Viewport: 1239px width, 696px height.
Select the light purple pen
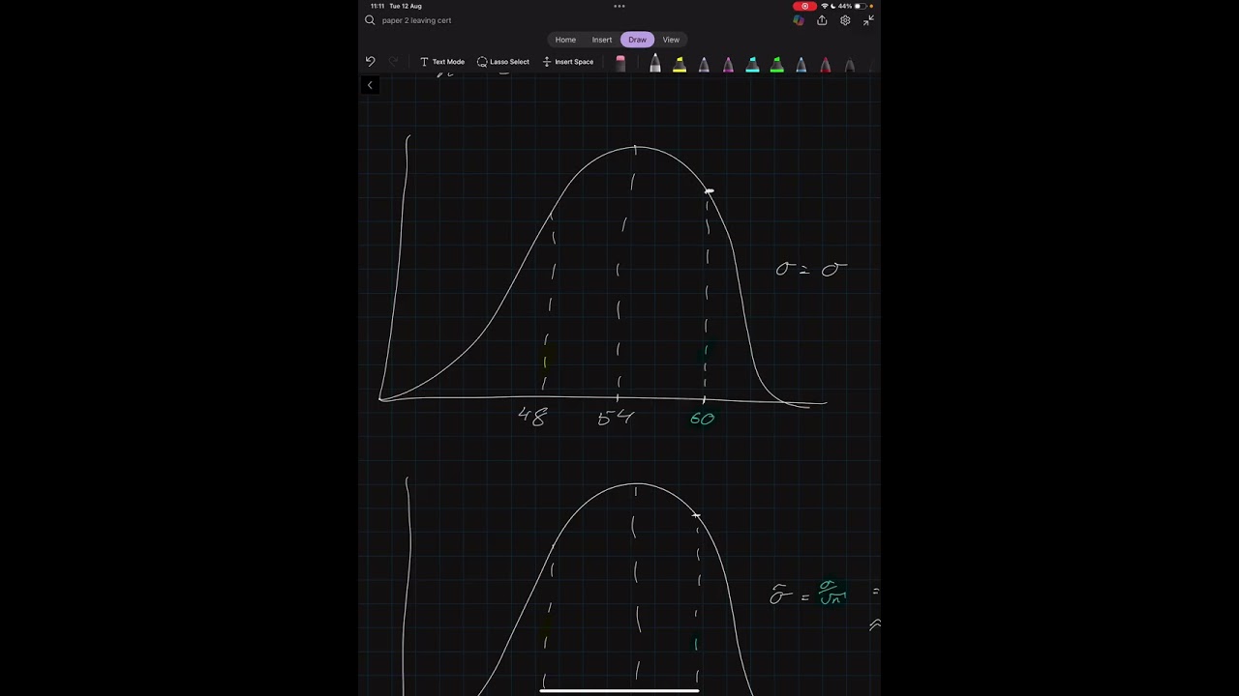pyautogui.click(x=704, y=64)
